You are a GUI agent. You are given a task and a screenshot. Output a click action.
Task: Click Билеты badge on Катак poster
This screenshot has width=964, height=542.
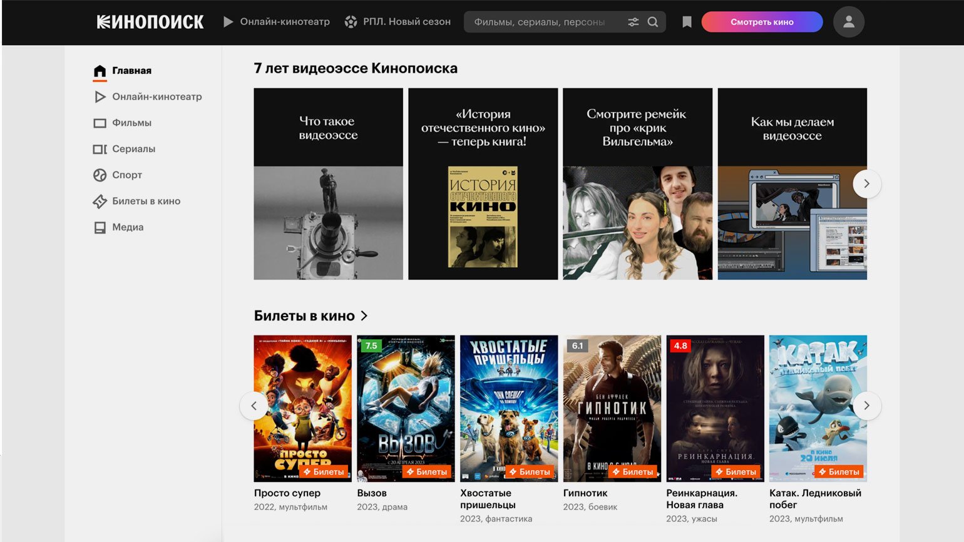(x=839, y=472)
